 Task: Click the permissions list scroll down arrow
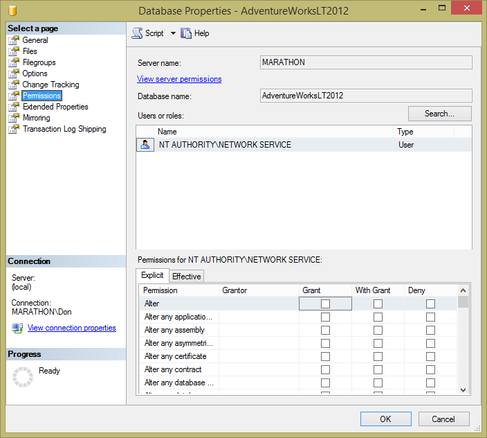tap(463, 389)
